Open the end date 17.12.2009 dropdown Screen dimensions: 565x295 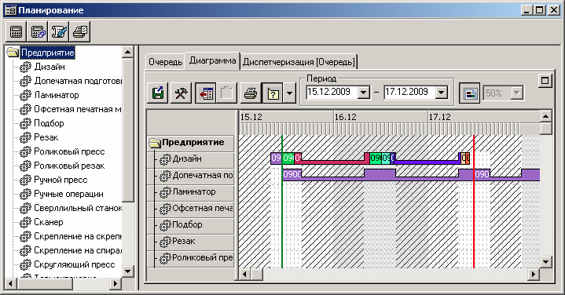tap(442, 93)
